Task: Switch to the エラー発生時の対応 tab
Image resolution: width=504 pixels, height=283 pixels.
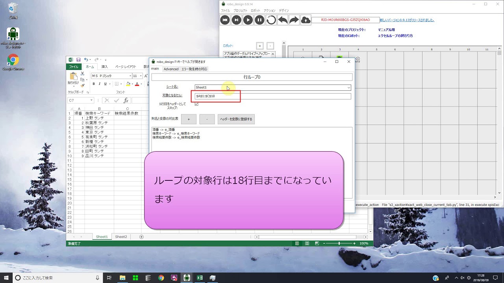Action: [x=194, y=69]
